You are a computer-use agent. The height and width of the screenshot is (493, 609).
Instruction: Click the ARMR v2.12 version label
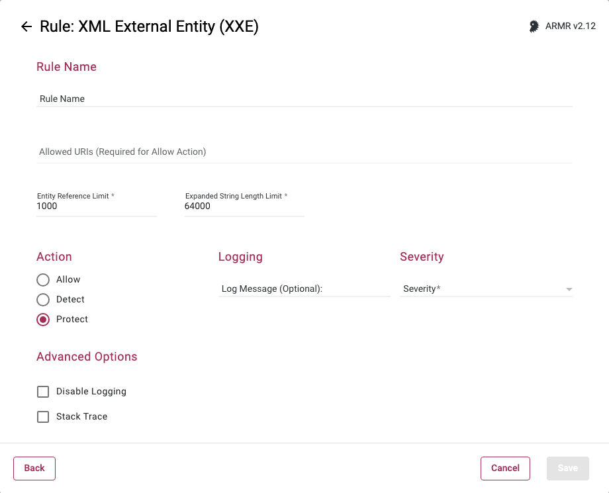(x=570, y=26)
